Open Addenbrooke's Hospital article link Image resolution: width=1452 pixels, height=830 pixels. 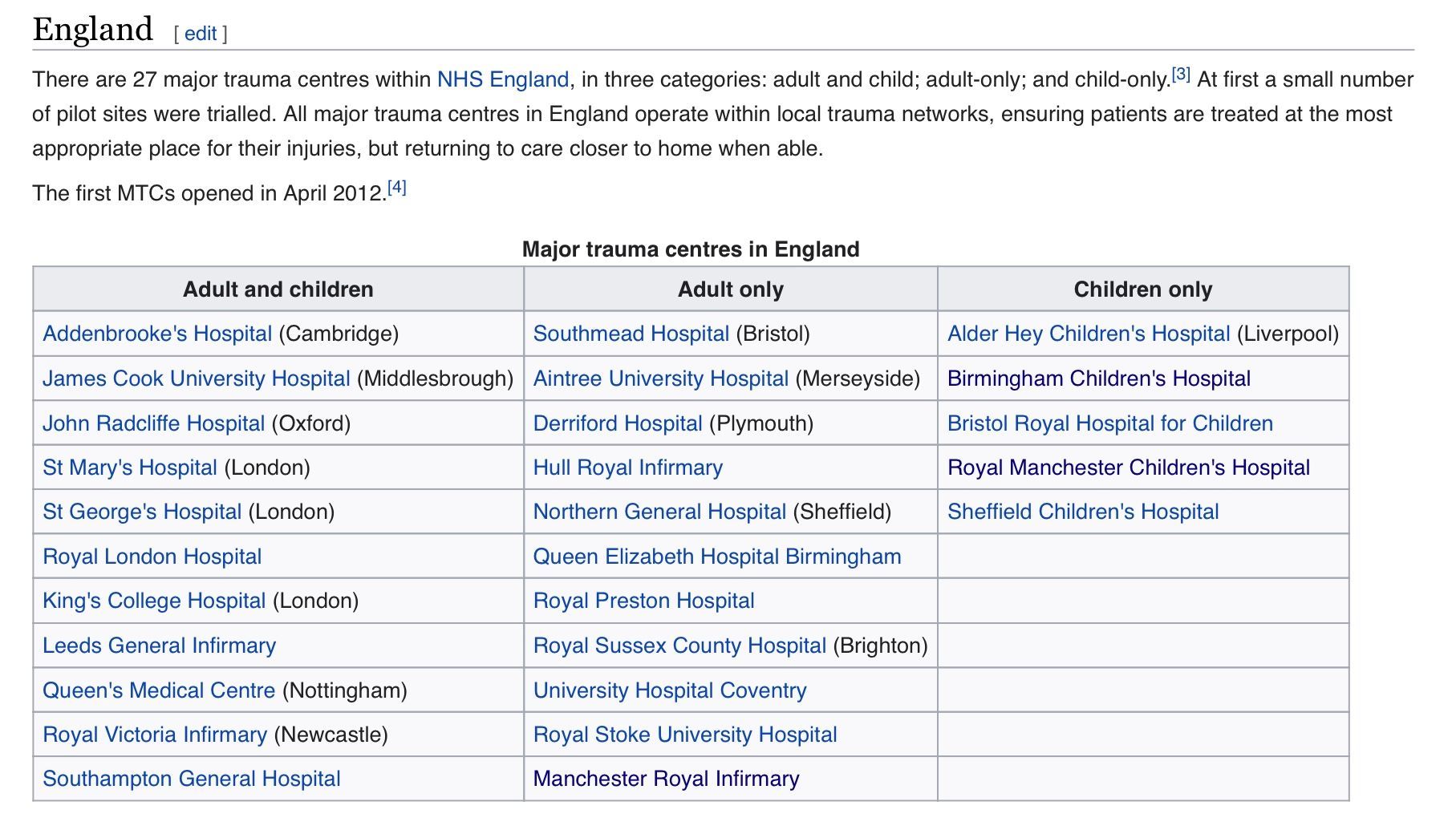click(x=157, y=334)
